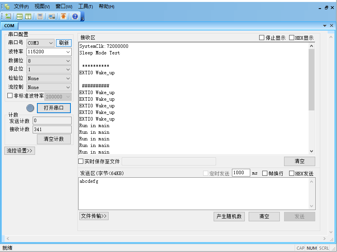Open the calculator tool icon
The image size is (337, 252).
pos(40,16)
